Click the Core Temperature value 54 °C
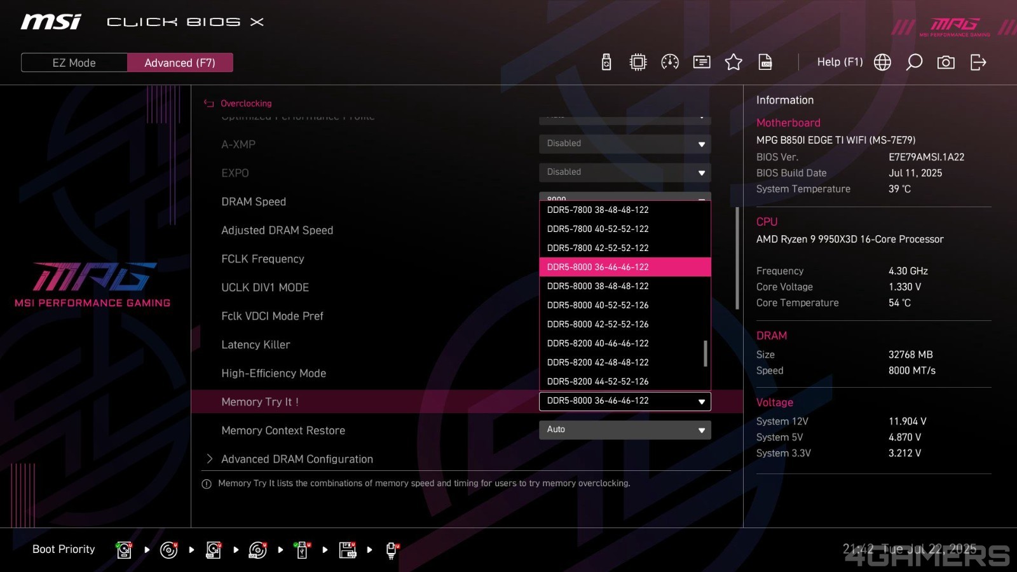The image size is (1017, 572). point(899,303)
